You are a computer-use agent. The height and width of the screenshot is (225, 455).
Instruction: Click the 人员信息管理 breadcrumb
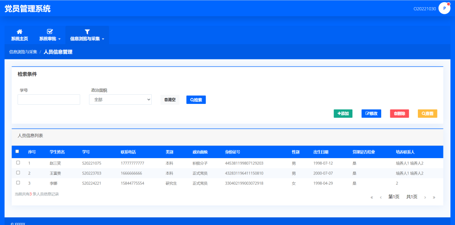[58, 52]
